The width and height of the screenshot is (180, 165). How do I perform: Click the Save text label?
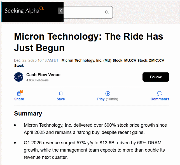coord(61,99)
